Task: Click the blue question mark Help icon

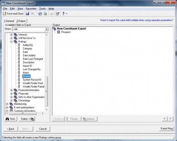Action: click(x=63, y=13)
